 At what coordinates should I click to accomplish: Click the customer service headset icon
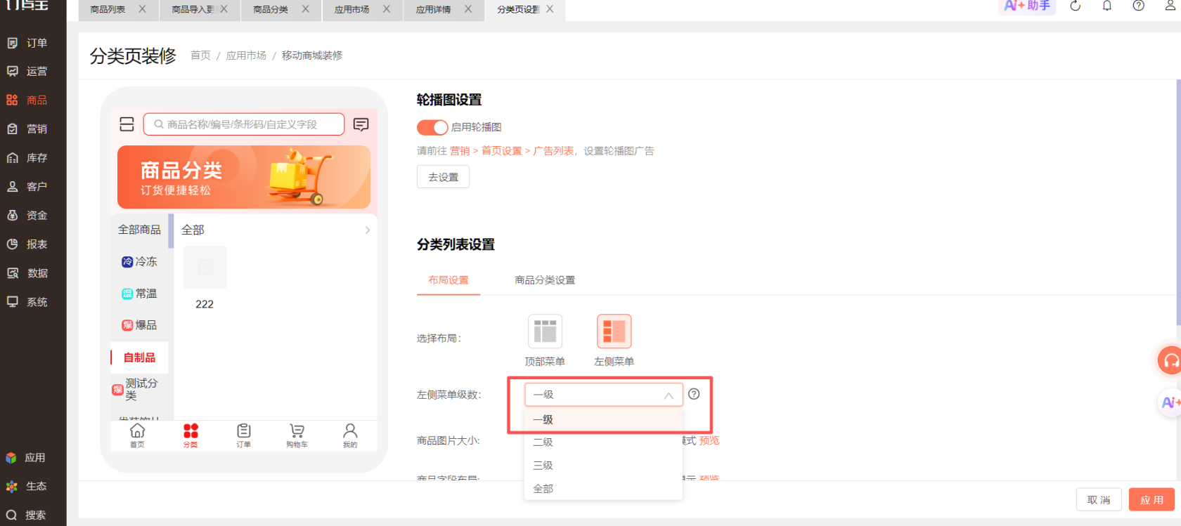tap(1170, 361)
